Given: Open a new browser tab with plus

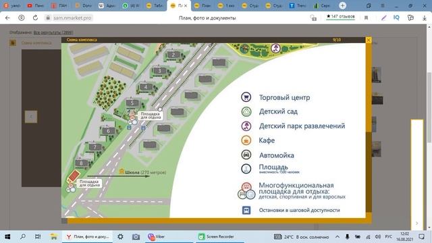Looking at the screenshot, I should click(x=342, y=5).
